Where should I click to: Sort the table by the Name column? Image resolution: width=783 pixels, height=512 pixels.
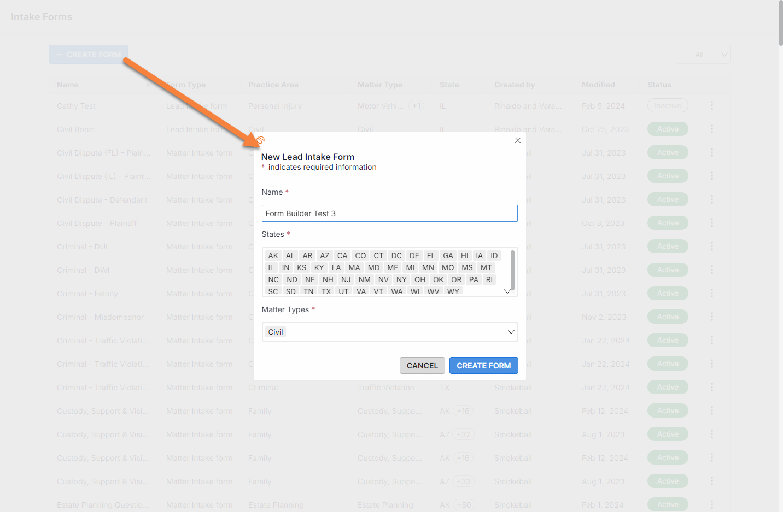(x=67, y=85)
